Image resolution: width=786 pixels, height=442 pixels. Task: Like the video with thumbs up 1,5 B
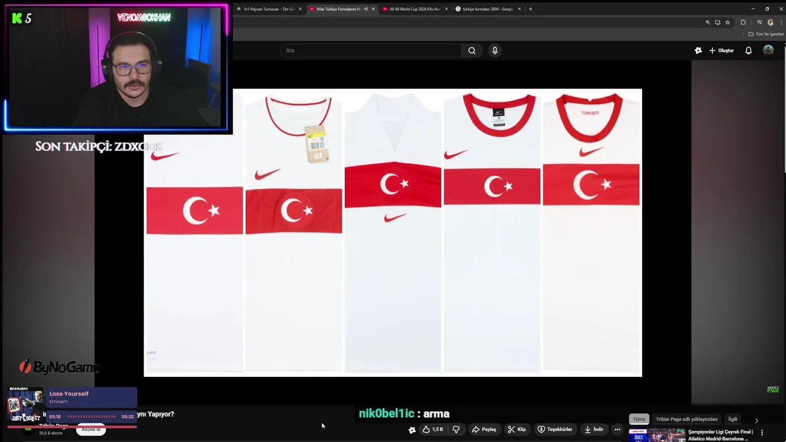(x=433, y=429)
